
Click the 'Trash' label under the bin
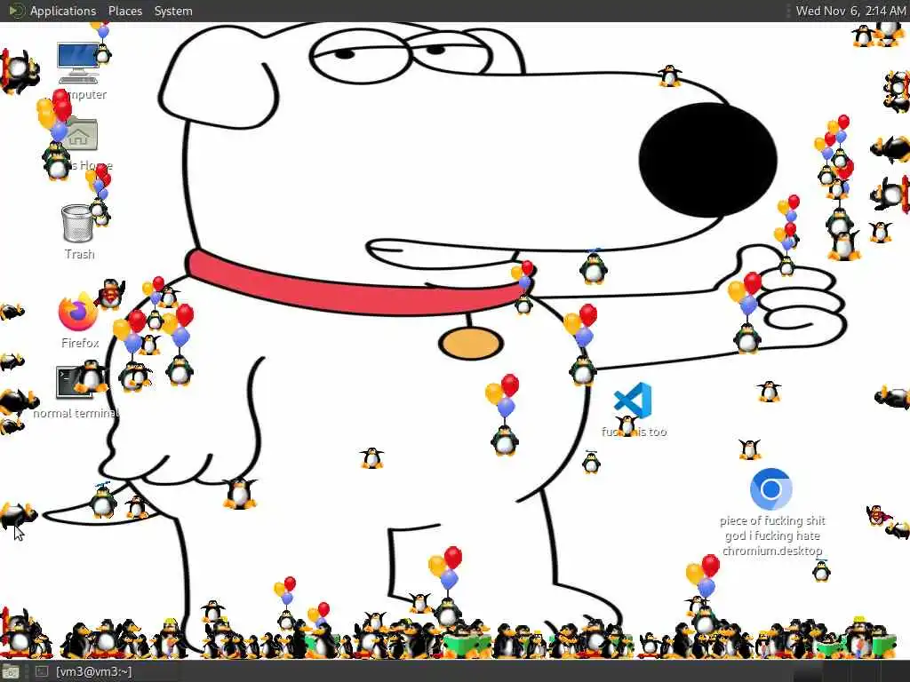click(79, 254)
